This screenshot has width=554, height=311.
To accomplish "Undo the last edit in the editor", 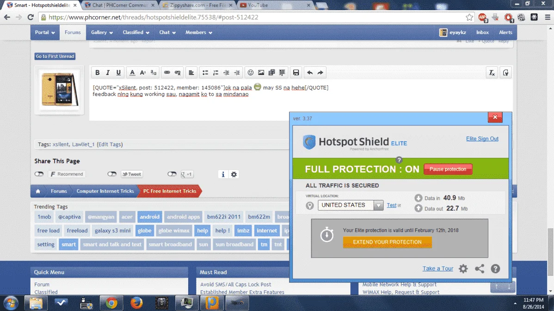I will point(310,72).
